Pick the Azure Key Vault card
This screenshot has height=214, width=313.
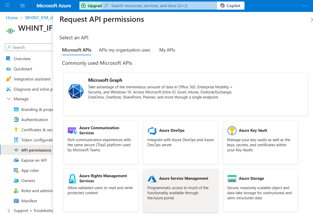(260, 142)
